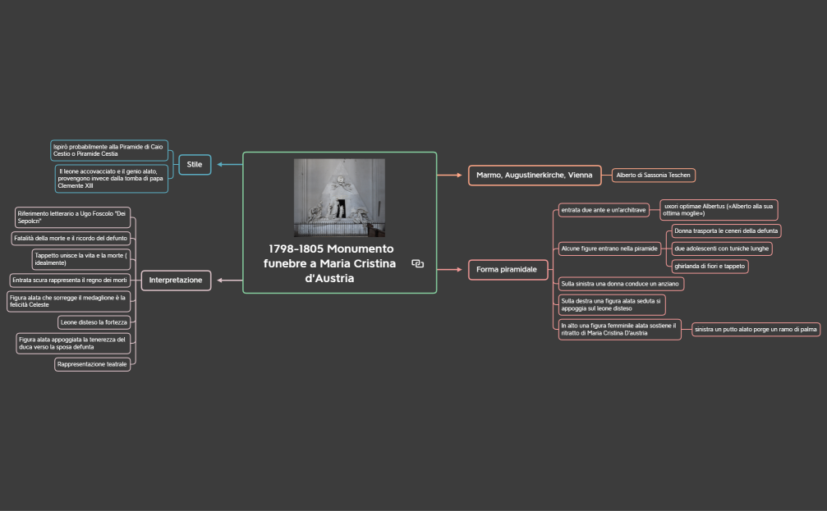
Task: Select the 'ghirlanda di fiori e tappeto' node
Action: tap(710, 267)
